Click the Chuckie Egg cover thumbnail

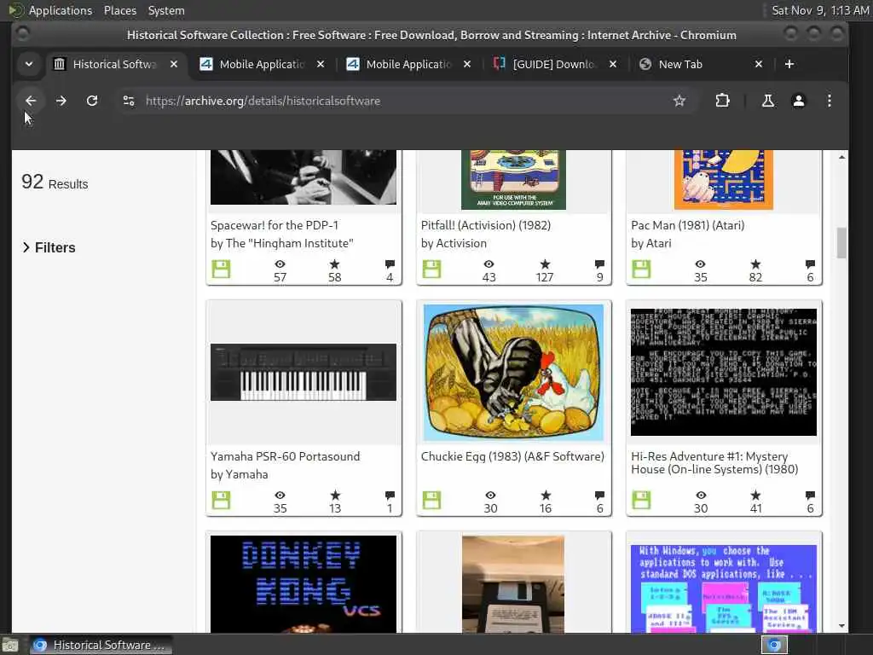pos(513,373)
